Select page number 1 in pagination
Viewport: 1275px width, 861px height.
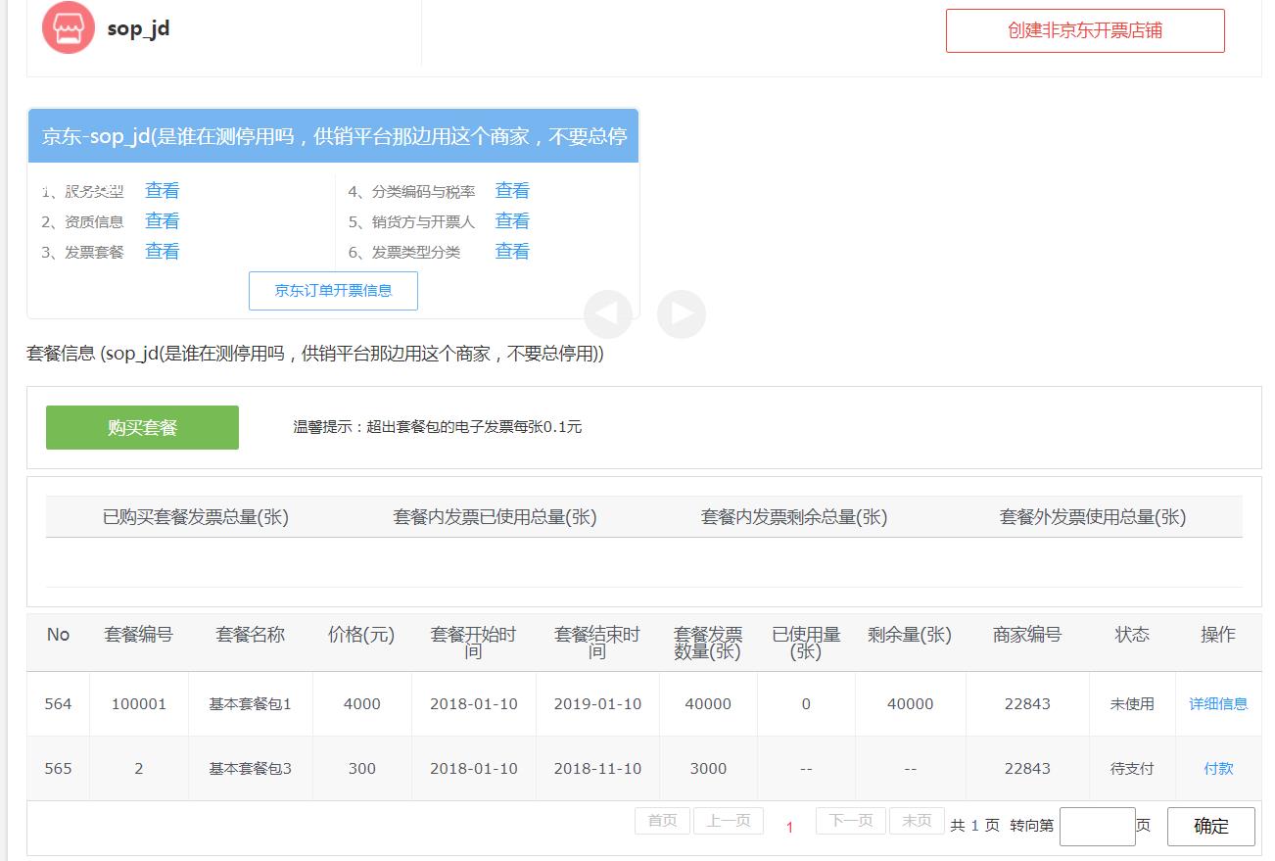tap(789, 828)
